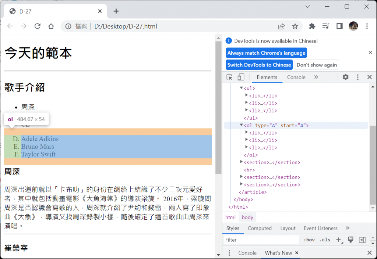Open Chrome three-dot menu

pos(367,26)
